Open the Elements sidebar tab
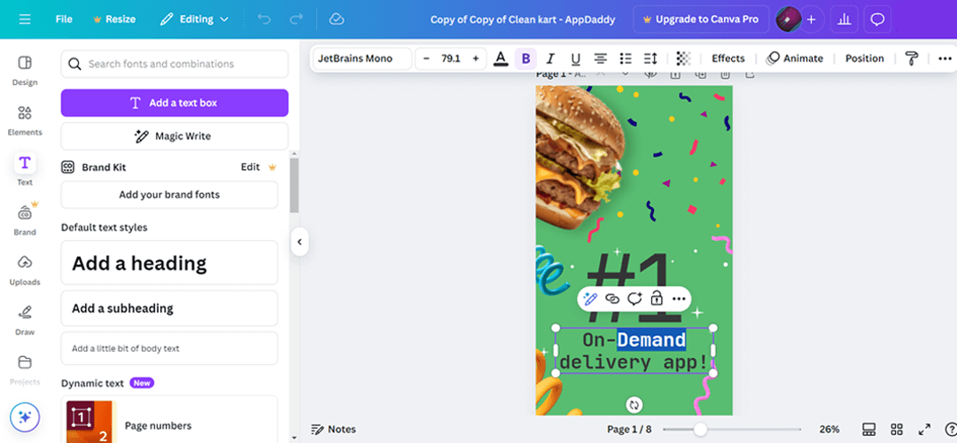The image size is (957, 443). click(x=25, y=120)
